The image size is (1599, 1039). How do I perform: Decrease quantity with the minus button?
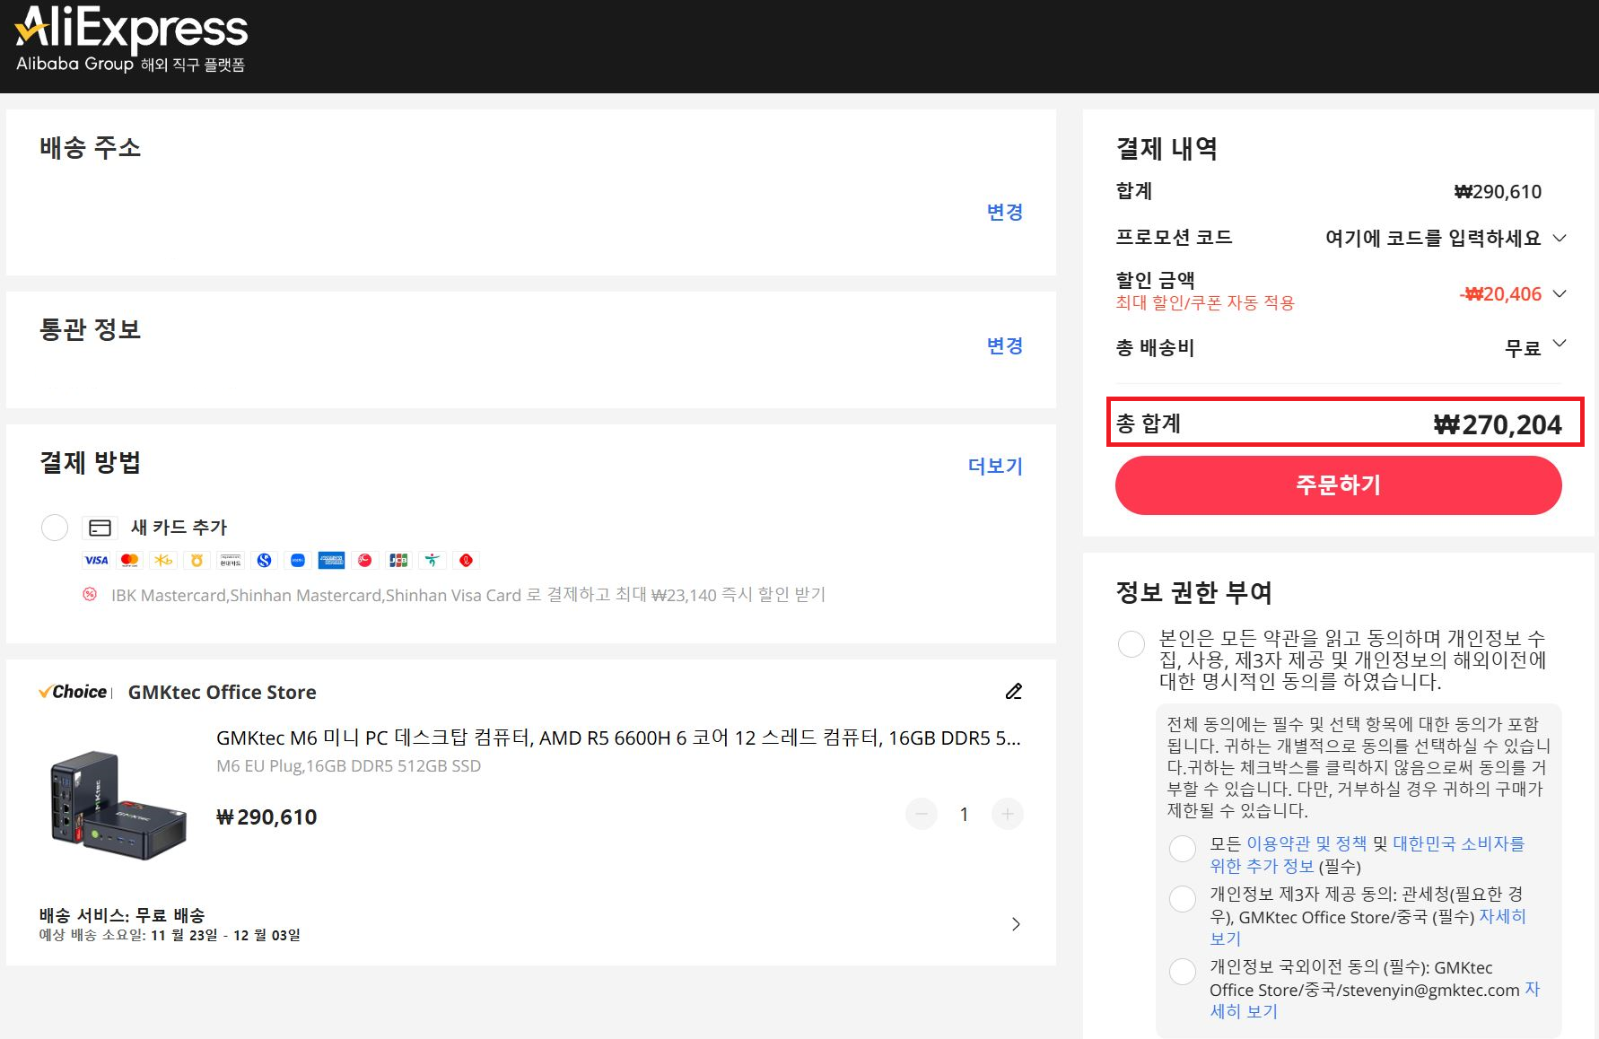pos(922,814)
